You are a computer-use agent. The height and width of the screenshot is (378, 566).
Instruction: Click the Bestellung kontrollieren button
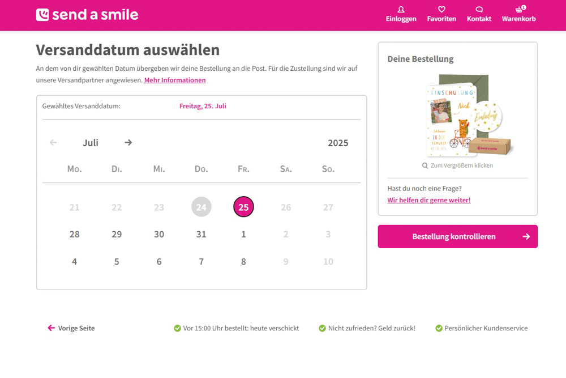[457, 237]
